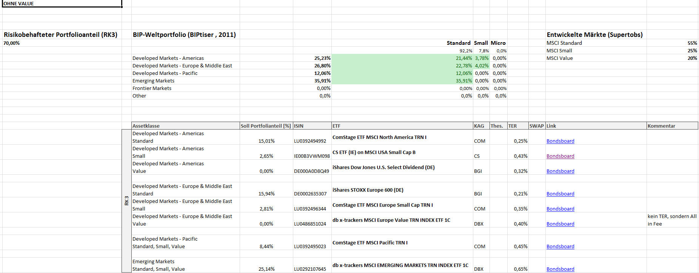Click Bondsboard link for db x-trackers Emerging Markets
Screen dimensions: 699x273
coord(560,269)
